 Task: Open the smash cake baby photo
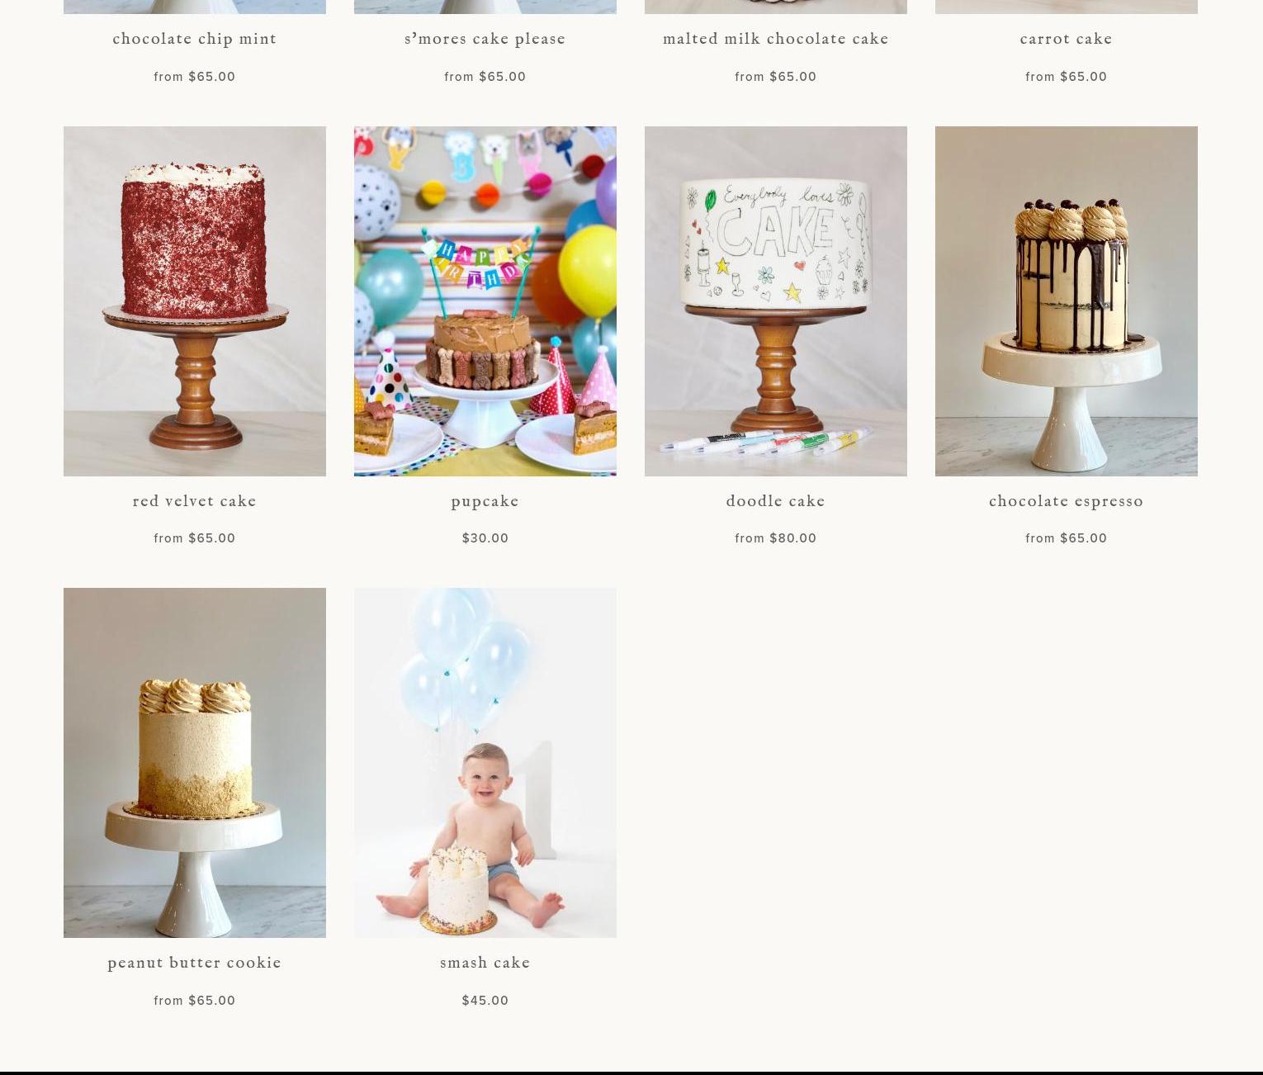point(485,763)
